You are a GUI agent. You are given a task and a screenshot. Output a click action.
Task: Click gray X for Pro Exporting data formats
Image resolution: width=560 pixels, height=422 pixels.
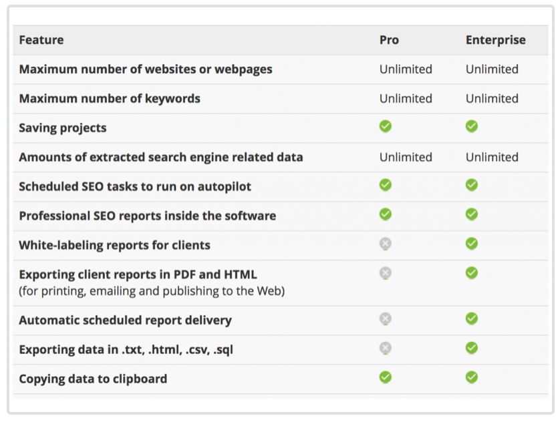coord(386,348)
